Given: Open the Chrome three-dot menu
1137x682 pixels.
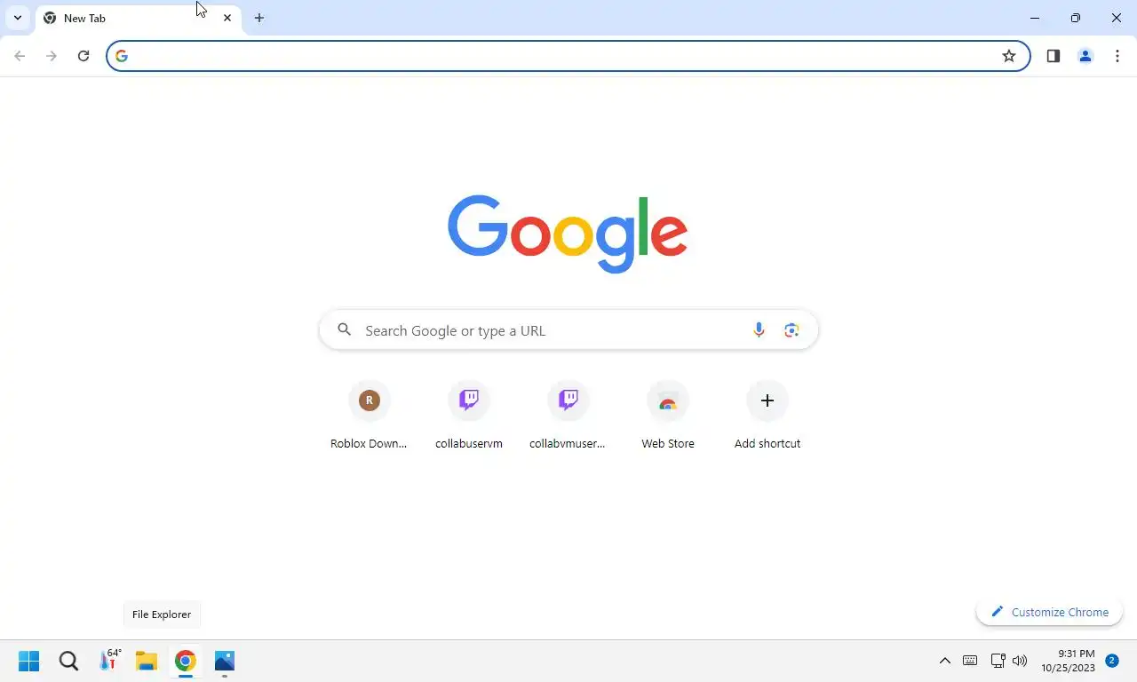Looking at the screenshot, I should (x=1117, y=56).
